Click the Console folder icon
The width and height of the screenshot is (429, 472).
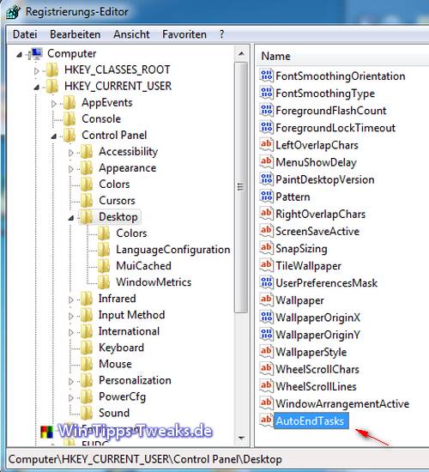(x=69, y=119)
